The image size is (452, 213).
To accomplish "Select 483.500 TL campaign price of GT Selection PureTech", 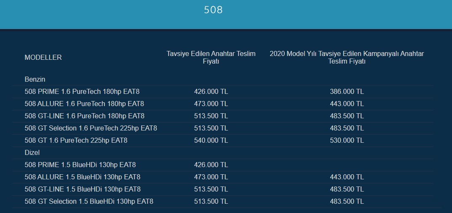I will (347, 128).
